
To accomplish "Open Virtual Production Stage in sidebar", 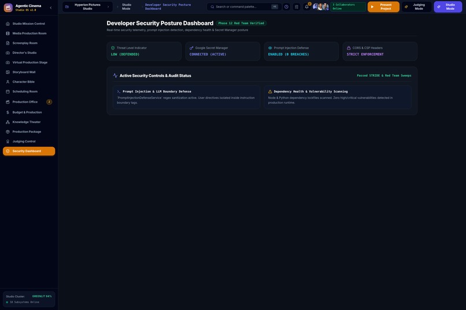I will coord(29,62).
